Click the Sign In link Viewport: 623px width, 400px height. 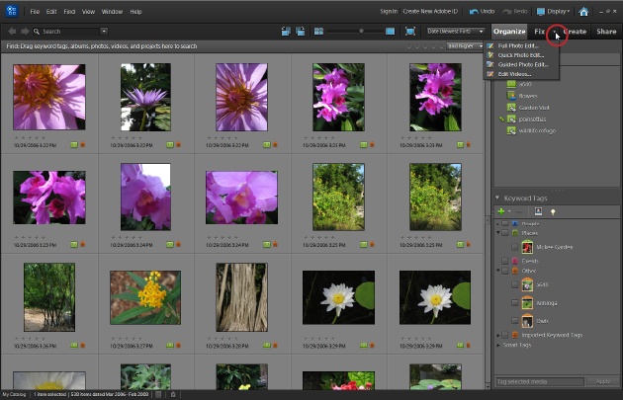(x=389, y=12)
